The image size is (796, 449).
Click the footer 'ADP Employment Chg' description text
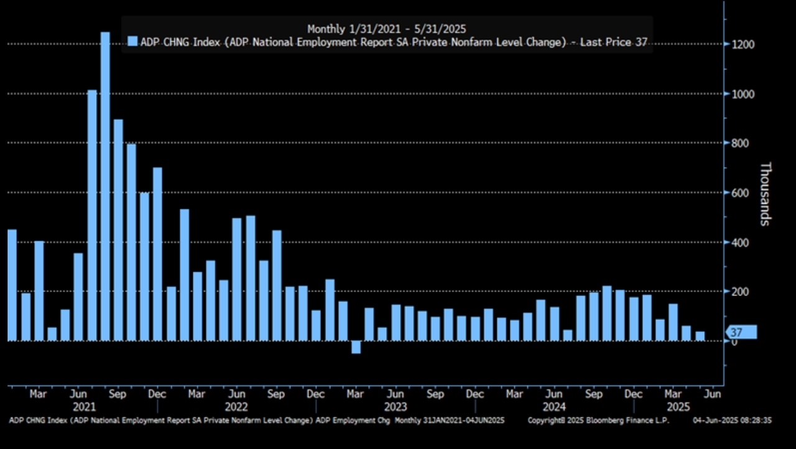[x=353, y=421]
